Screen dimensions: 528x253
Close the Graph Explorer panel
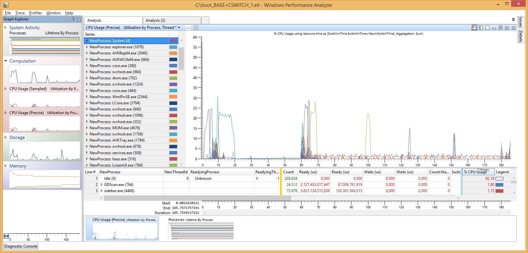point(79,19)
